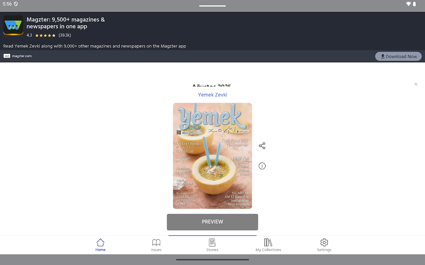Open the issue info icon
Image resolution: width=425 pixels, height=265 pixels.
click(262, 166)
